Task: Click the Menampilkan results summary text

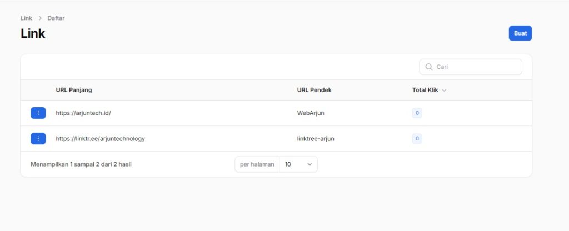Action: point(81,164)
